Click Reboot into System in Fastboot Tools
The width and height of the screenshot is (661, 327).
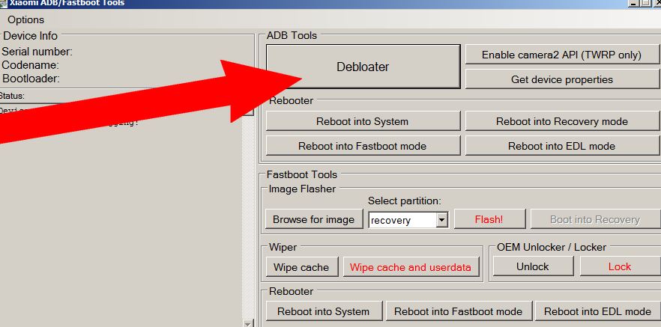pos(324,311)
